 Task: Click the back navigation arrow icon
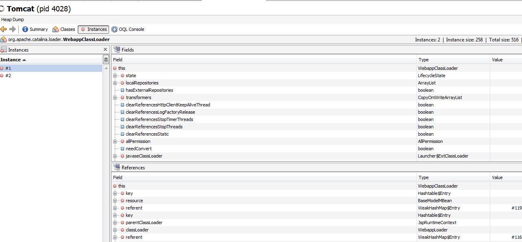4,29
